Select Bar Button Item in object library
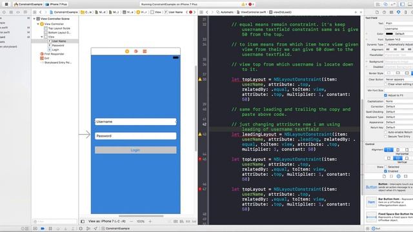Image resolution: width=413 pixels, height=232 pixels. pos(389,202)
